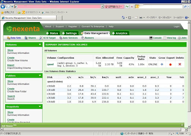Click Create under Volumes
The height and width of the screenshot is (136, 191).
[11, 58]
